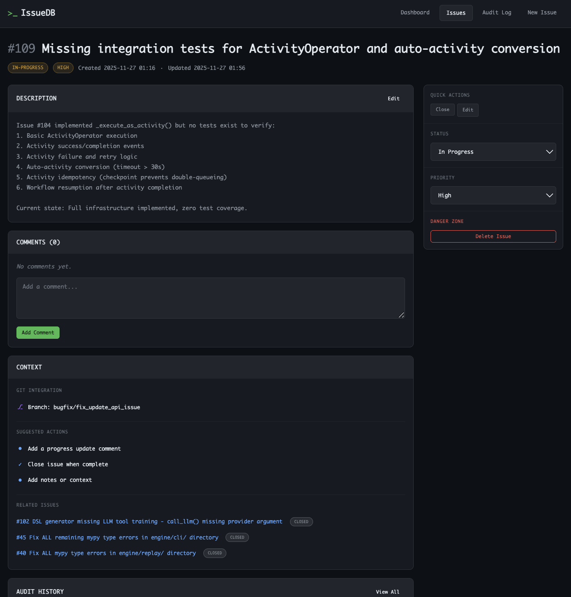Expand the Priority dropdown set to High
Image resolution: width=571 pixels, height=597 pixels.
[493, 195]
